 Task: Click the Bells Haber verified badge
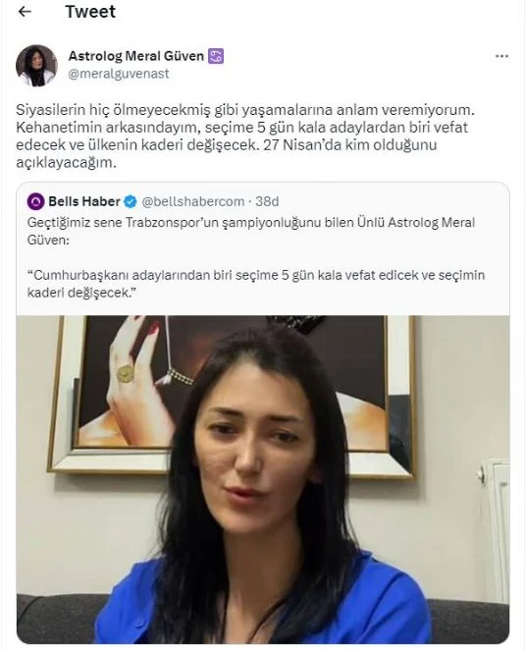131,201
